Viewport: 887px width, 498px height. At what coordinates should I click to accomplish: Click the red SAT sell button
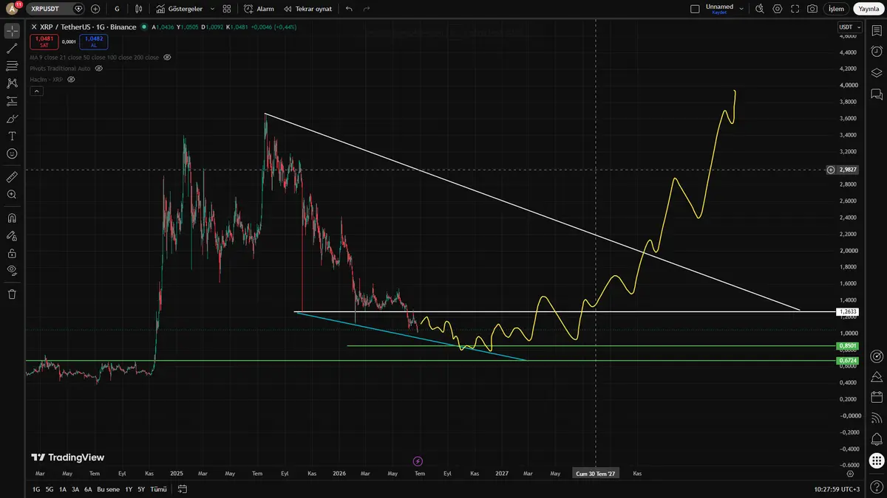(44, 41)
